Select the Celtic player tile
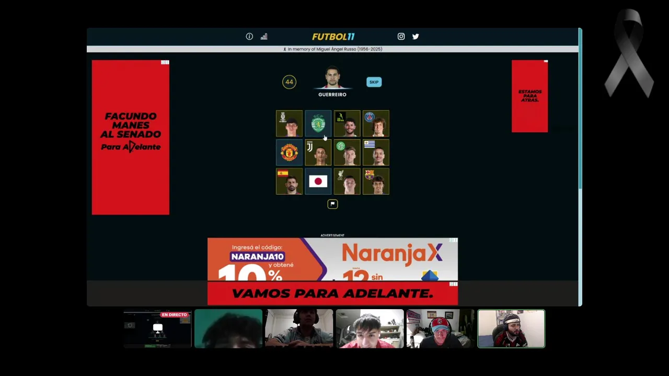Image resolution: width=669 pixels, height=376 pixels. tap(347, 152)
